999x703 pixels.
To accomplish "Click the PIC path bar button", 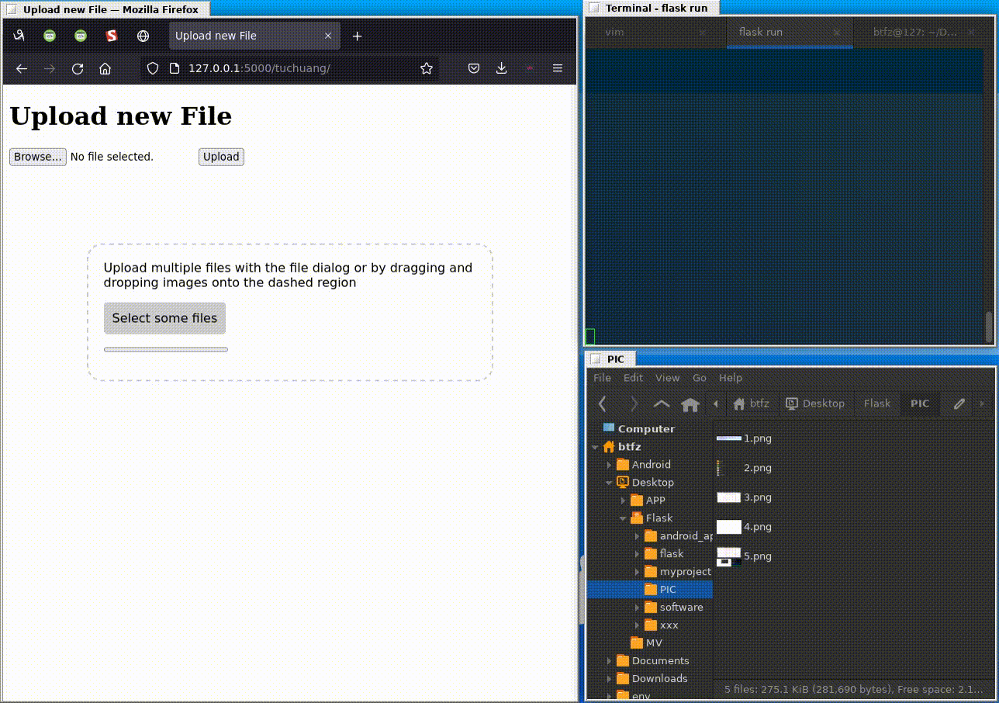I will (x=920, y=403).
